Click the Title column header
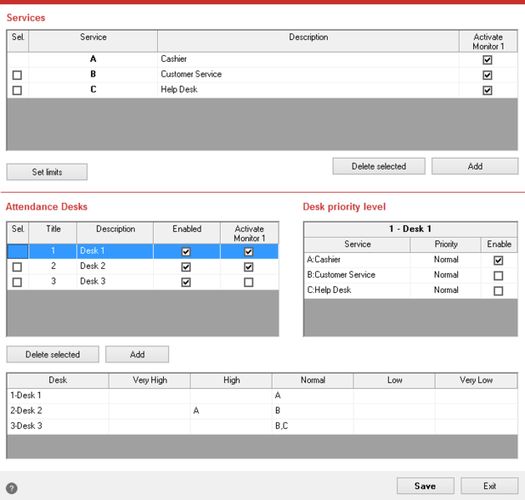Screen dimensions: 525x500 53,233
